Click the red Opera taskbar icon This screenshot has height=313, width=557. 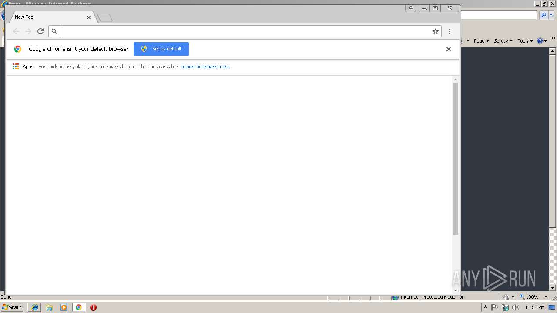[x=93, y=307]
